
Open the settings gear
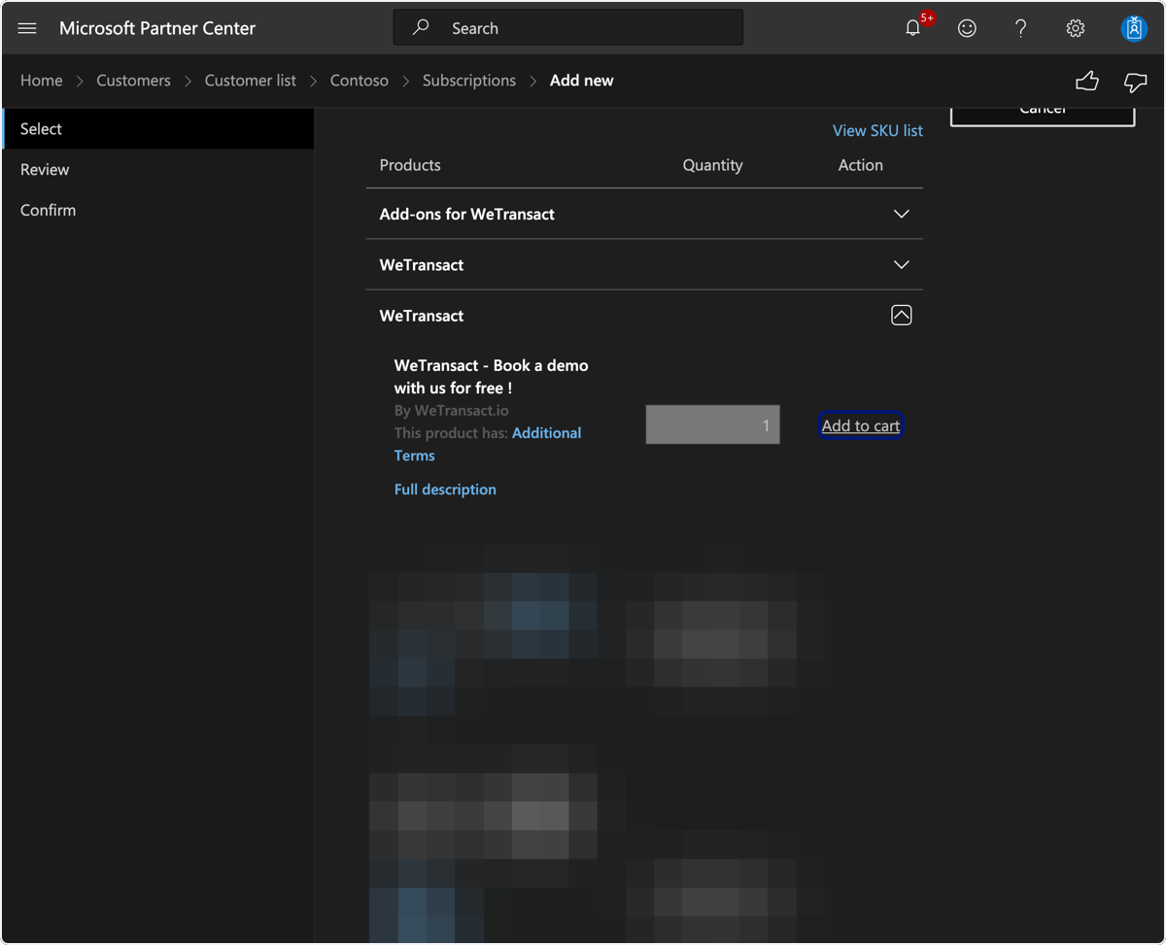[x=1076, y=28]
